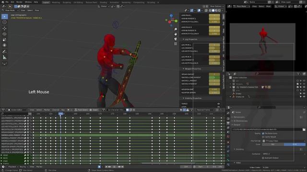Select the Annotate pencil tool

[4, 52]
